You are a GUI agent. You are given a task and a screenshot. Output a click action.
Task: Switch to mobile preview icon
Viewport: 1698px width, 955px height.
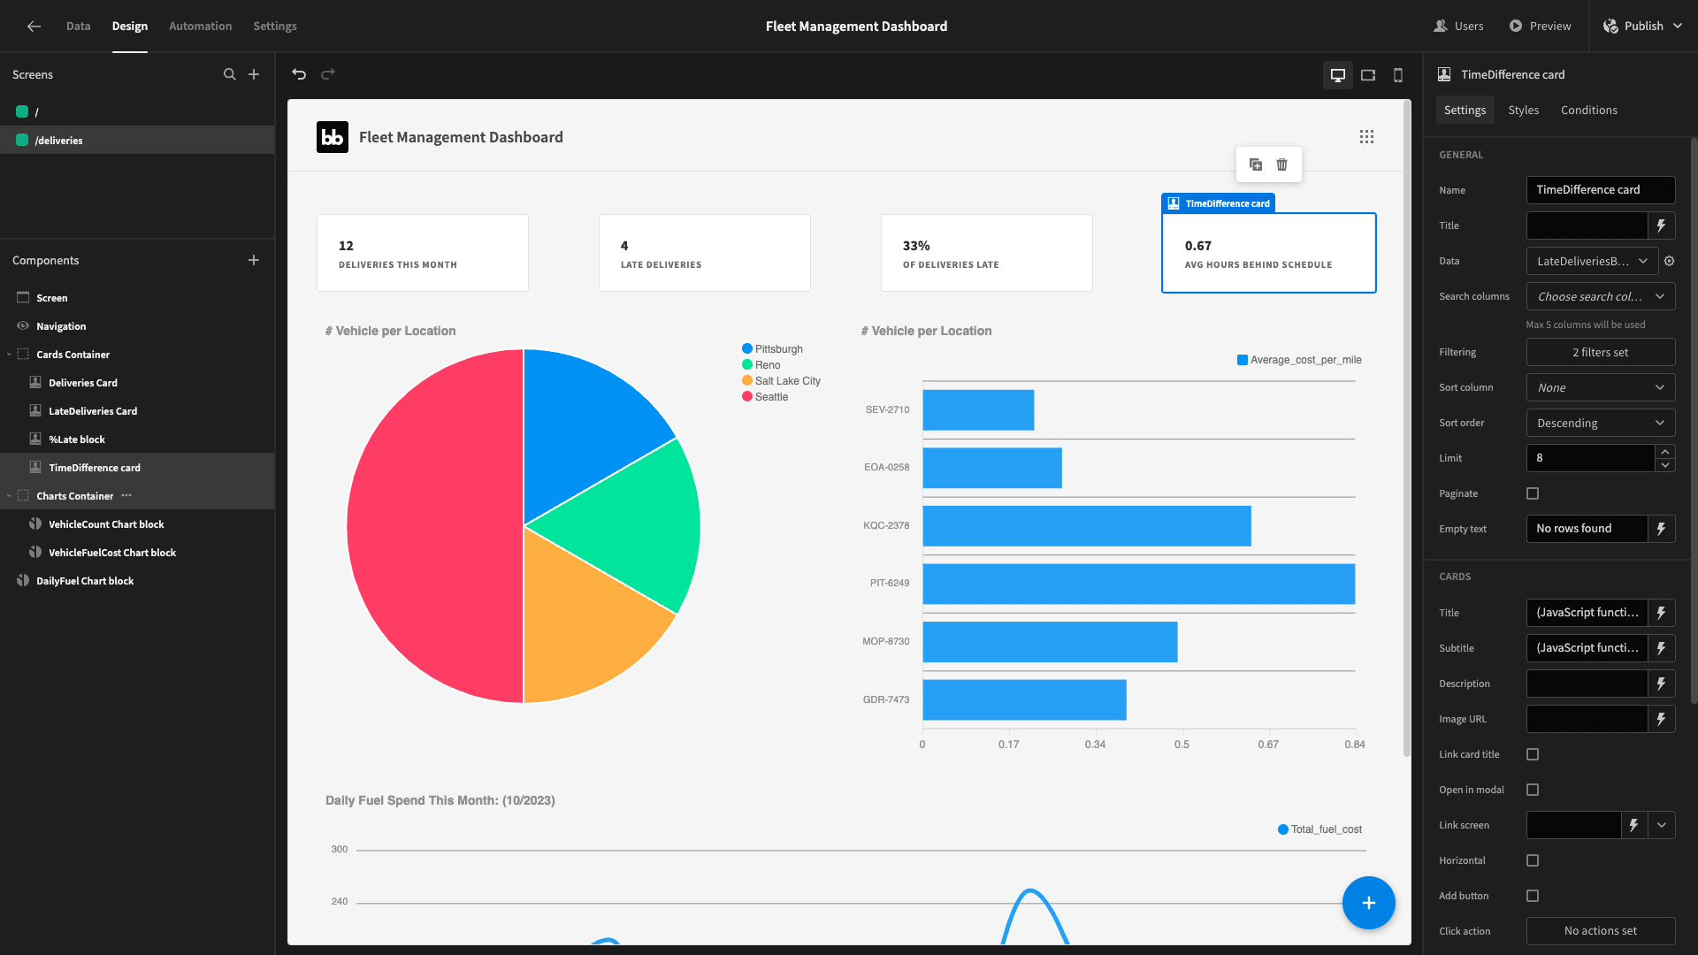pos(1398,75)
